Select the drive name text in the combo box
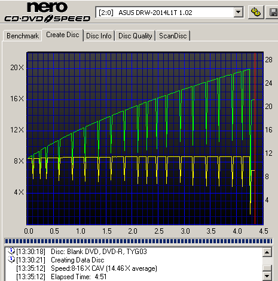 point(145,13)
